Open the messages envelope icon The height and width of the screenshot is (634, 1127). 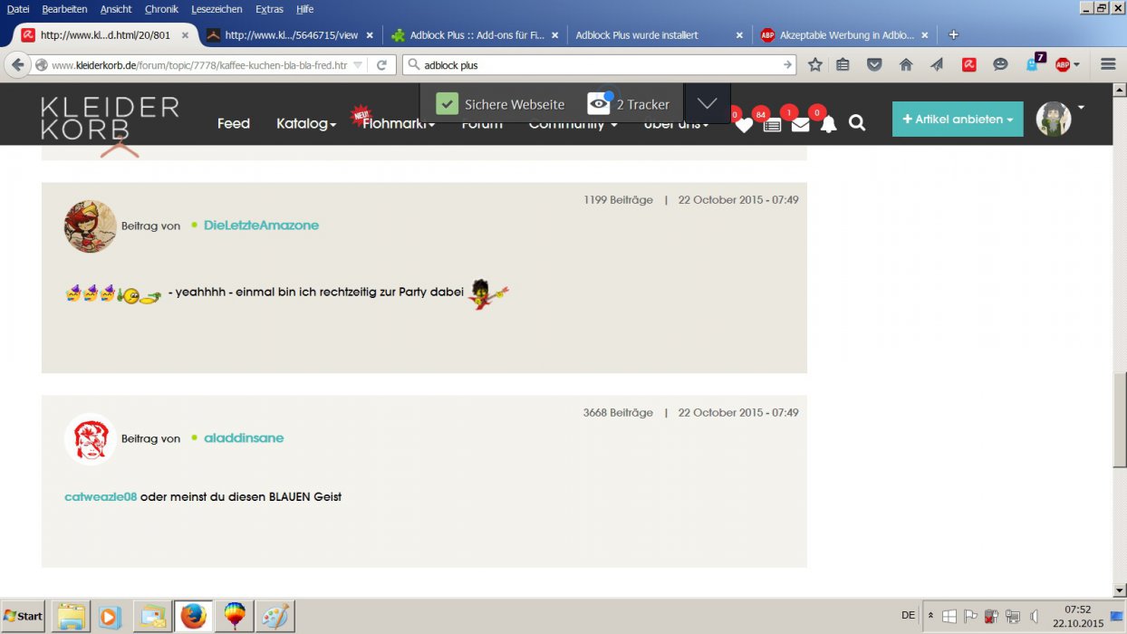click(800, 124)
